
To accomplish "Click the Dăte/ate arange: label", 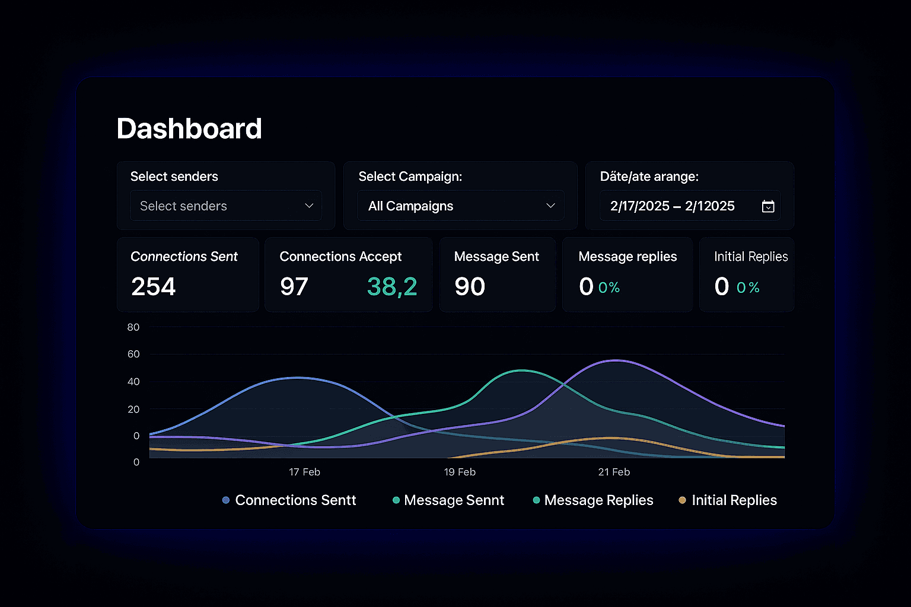I will pyautogui.click(x=649, y=177).
